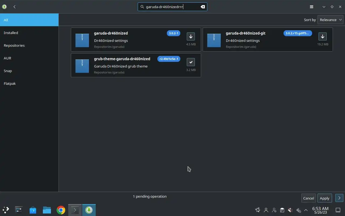The image size is (345, 216).
Task: Open the Garuda application launcher
Action: (6, 210)
